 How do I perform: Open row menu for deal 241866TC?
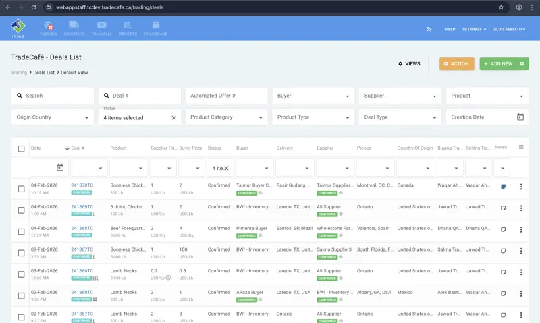521,272
